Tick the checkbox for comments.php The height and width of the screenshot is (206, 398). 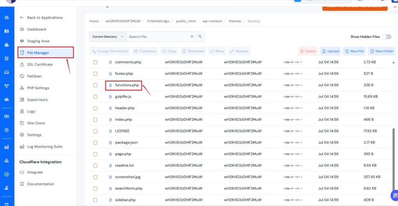[x=95, y=62]
